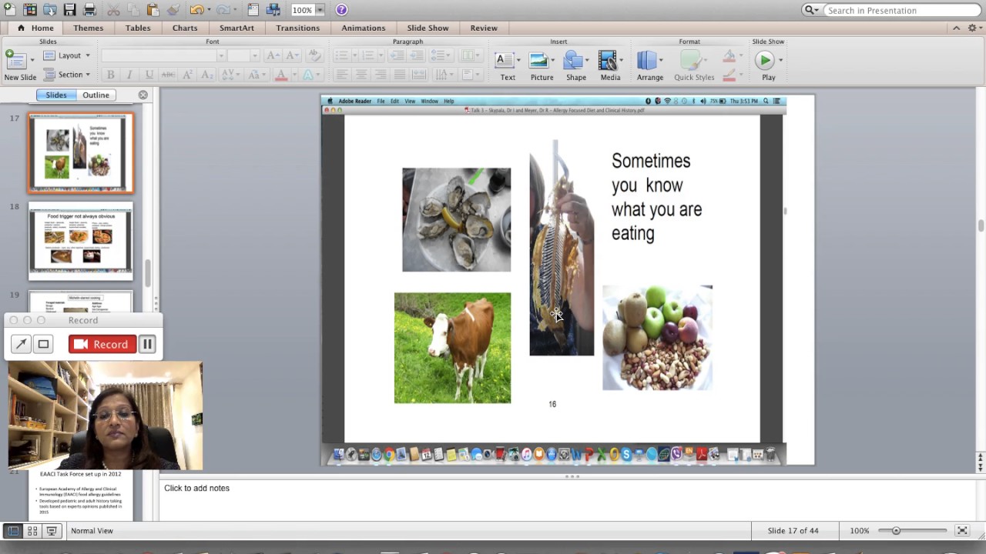Insert Media from ribbon
986x554 pixels.
coord(610,65)
